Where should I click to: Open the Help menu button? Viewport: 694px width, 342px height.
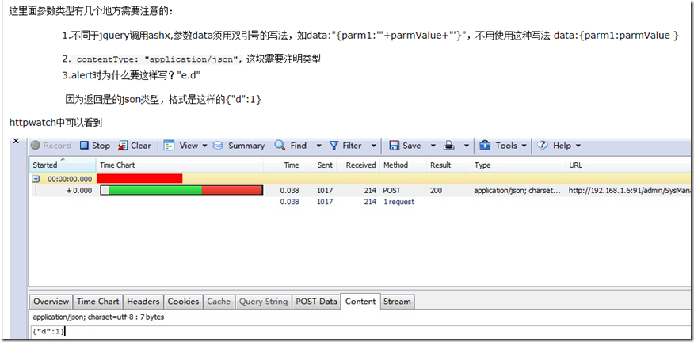(559, 146)
